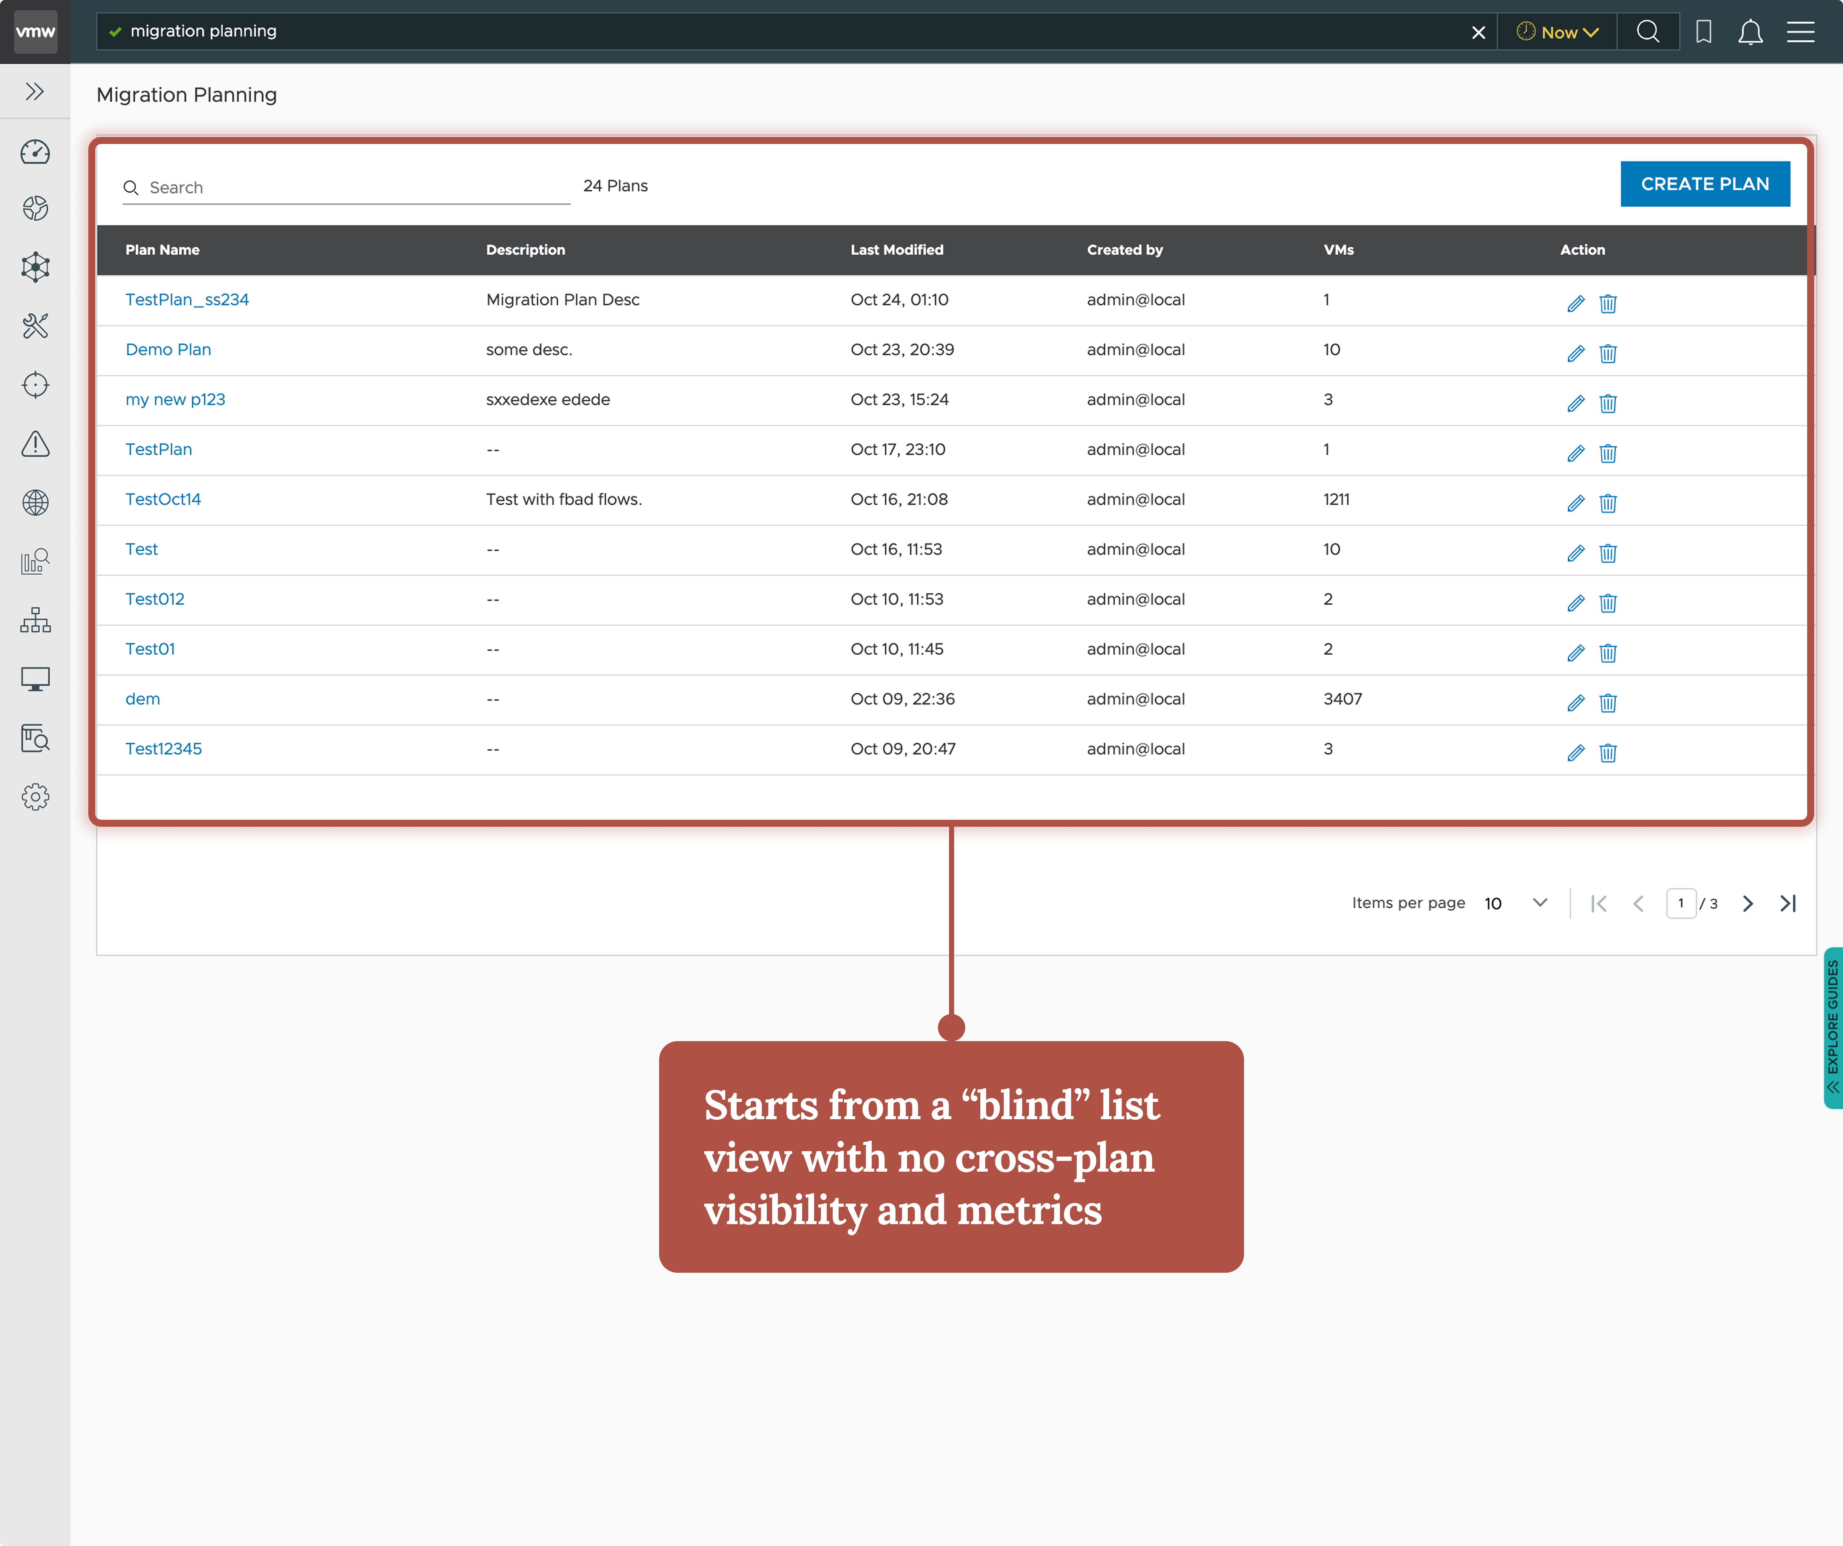Open the TestOct14 plan link
The image size is (1843, 1546).
(x=163, y=499)
